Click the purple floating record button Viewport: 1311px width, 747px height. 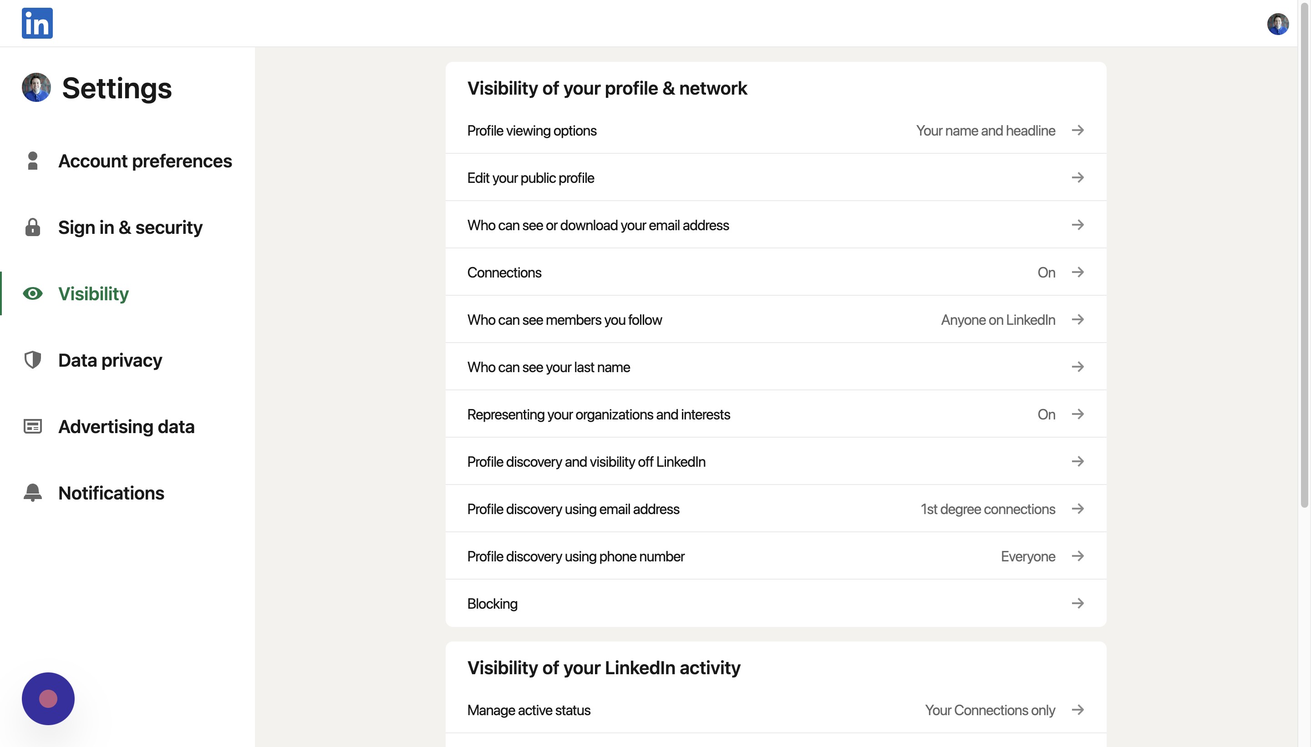click(48, 698)
